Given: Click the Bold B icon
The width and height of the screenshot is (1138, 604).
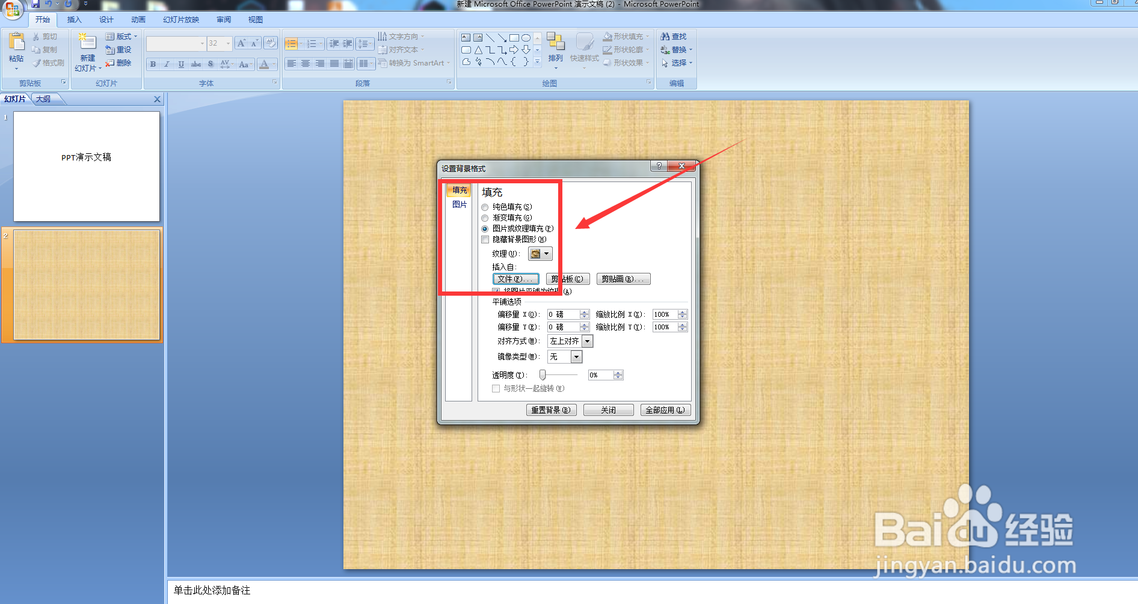Looking at the screenshot, I should (x=153, y=64).
